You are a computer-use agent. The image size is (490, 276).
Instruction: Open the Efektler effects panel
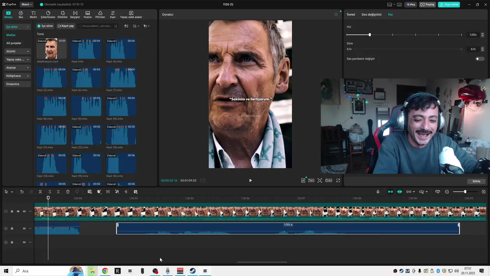click(62, 15)
